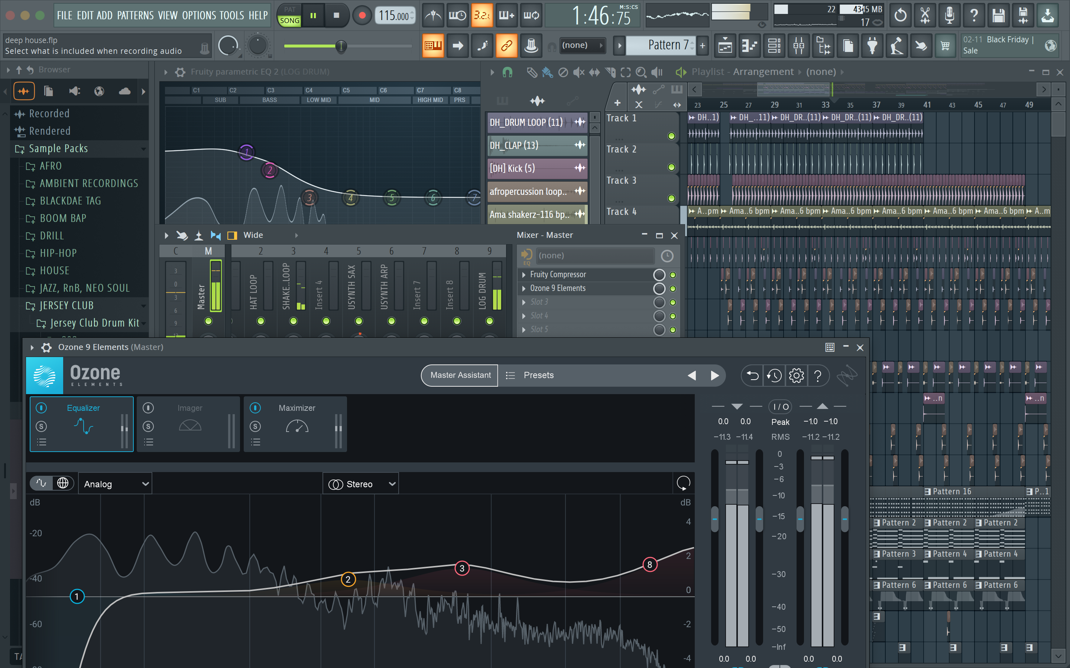1070x668 pixels.
Task: Open the HOUSE sample folder
Action: pos(54,271)
